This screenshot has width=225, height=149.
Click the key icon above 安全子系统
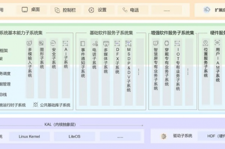[x=53, y=43]
